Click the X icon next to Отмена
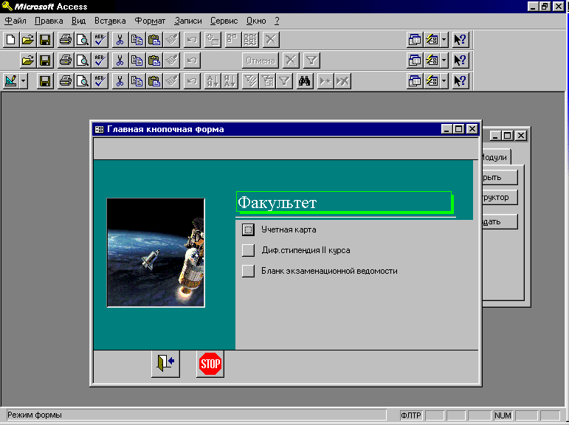The width and height of the screenshot is (569, 425). click(x=291, y=61)
